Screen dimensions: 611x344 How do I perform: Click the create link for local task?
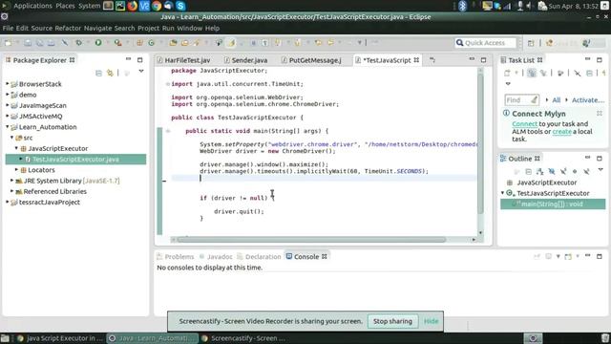(x=561, y=132)
